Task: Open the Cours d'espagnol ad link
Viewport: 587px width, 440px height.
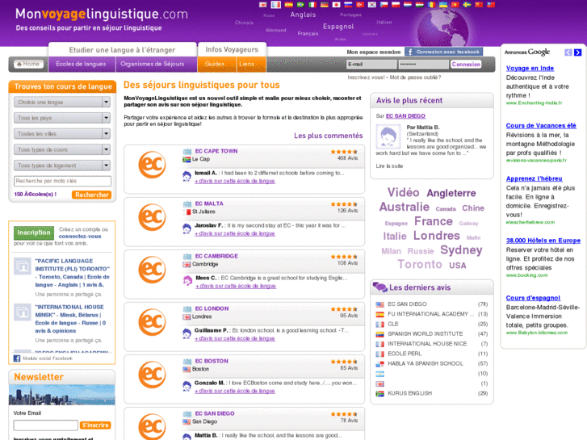Action: pos(533,298)
